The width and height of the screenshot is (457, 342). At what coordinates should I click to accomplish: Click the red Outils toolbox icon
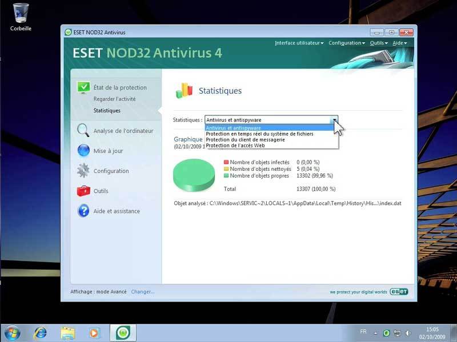tap(83, 191)
